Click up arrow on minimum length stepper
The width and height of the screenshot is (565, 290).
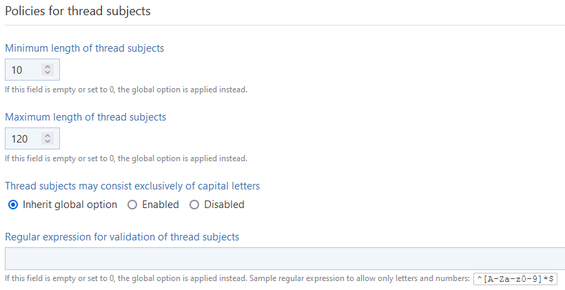tap(47, 67)
